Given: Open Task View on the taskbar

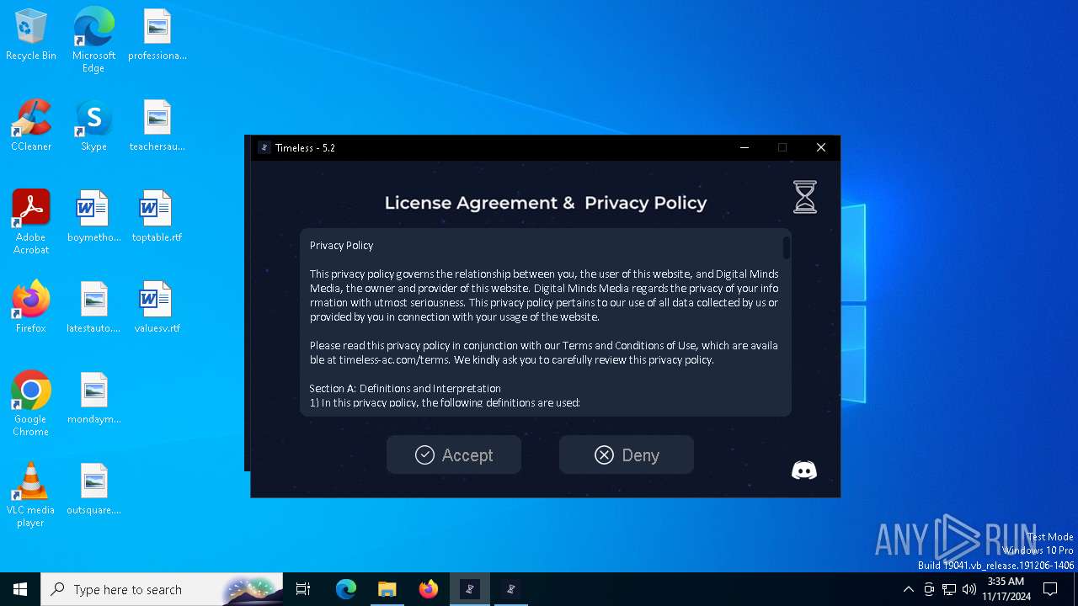Looking at the screenshot, I should (x=303, y=589).
